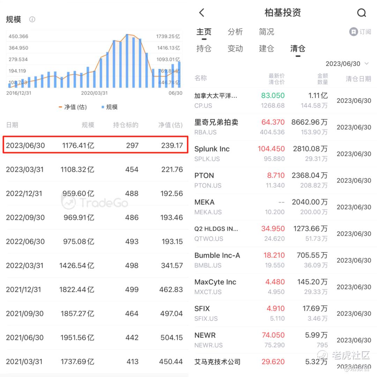
Task: Tap the 金额 数量 column header
Action: [323, 79]
